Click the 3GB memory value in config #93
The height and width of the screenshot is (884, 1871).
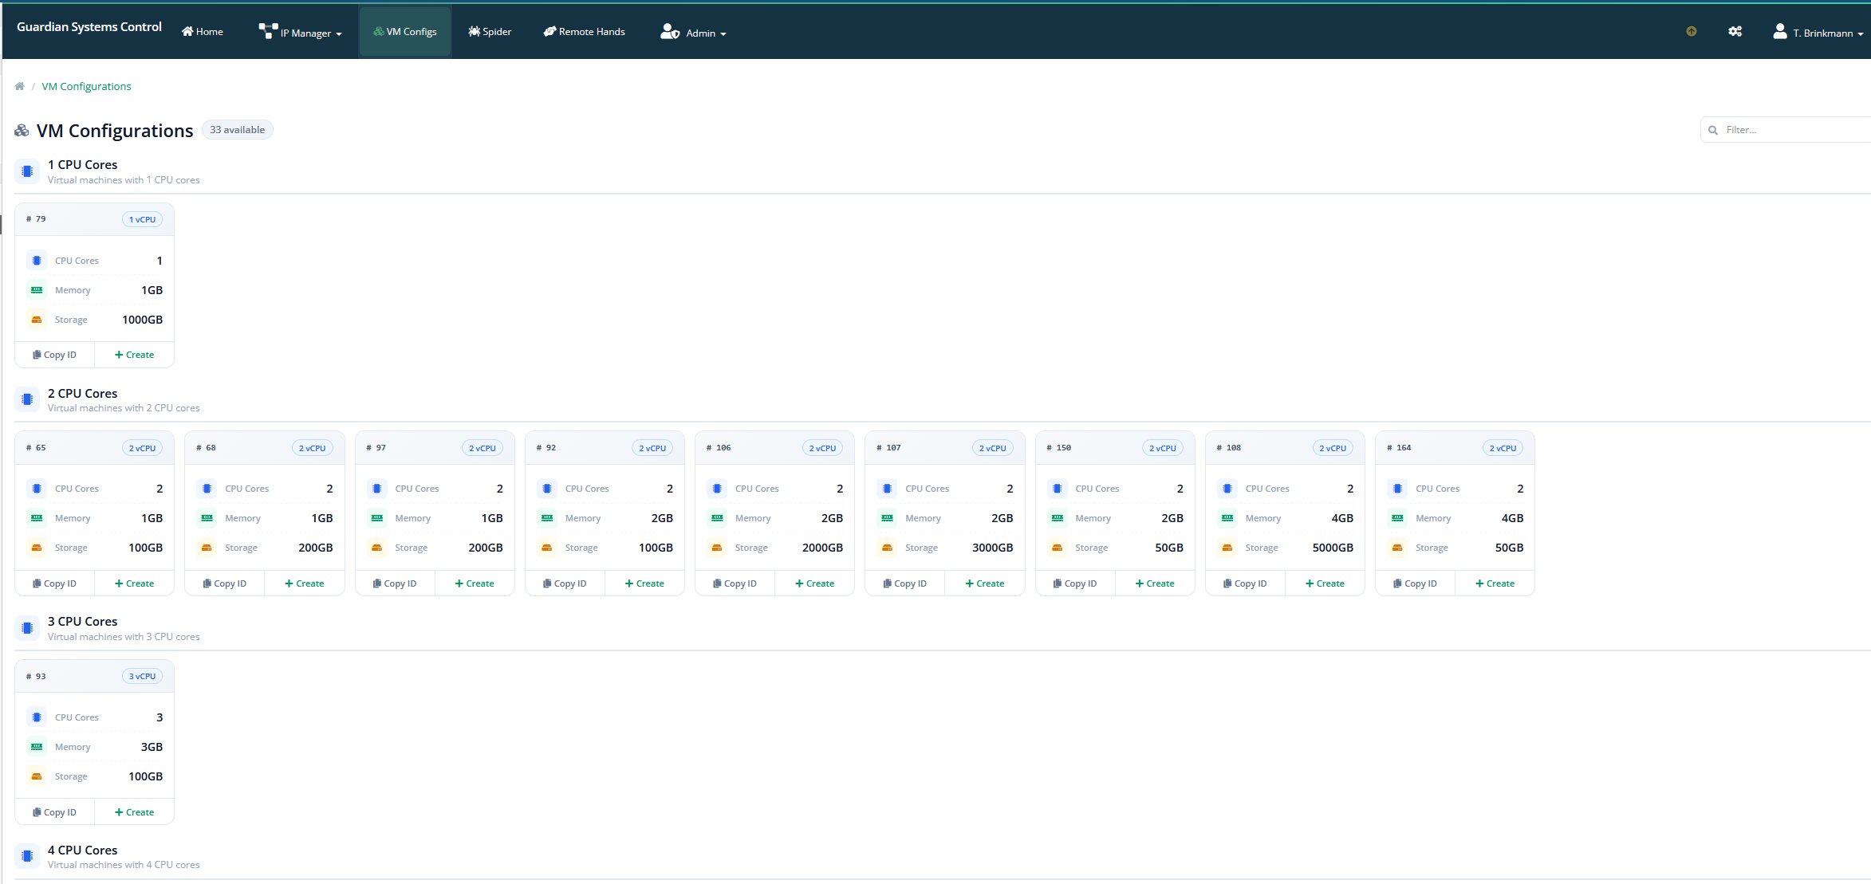tap(152, 747)
